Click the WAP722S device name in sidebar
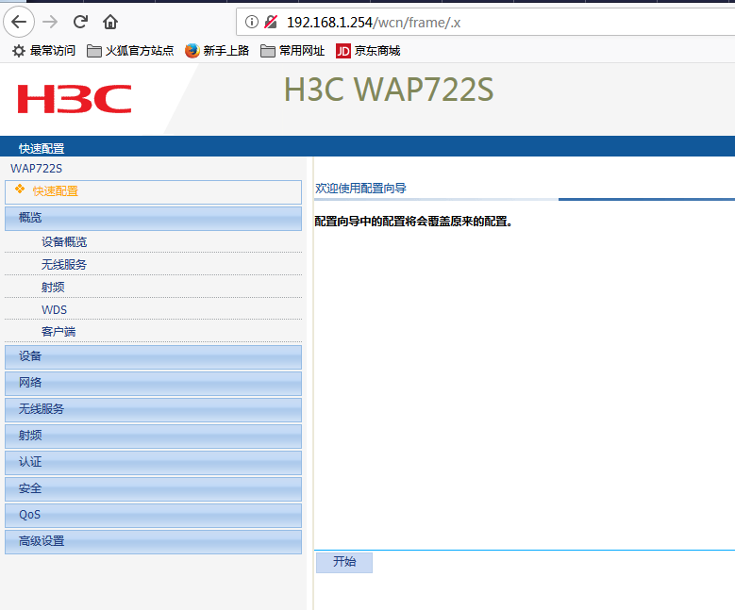 tap(37, 169)
